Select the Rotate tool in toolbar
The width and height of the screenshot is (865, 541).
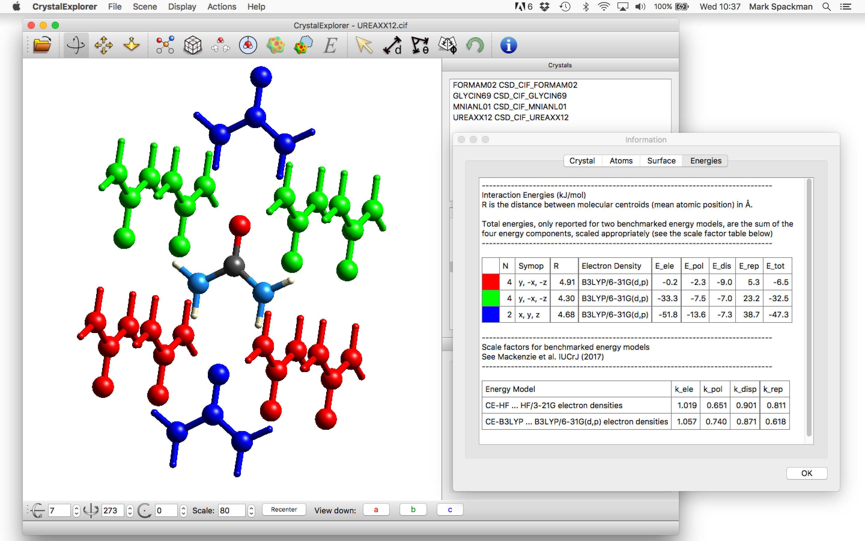pyautogui.click(x=76, y=45)
